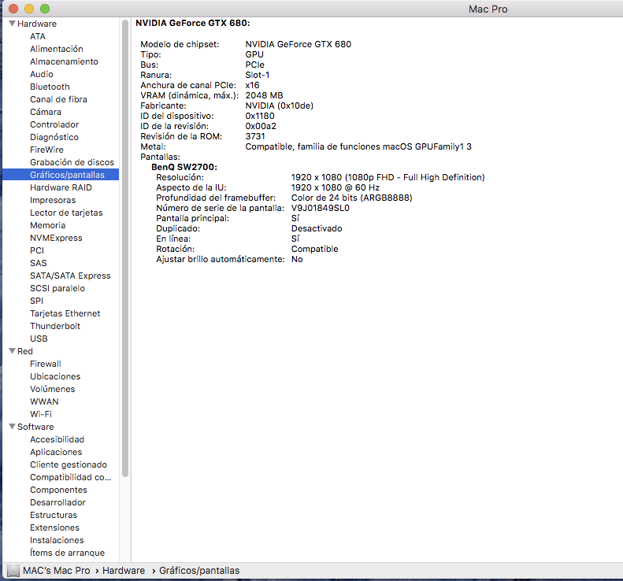Select Firewall under Red

click(46, 364)
